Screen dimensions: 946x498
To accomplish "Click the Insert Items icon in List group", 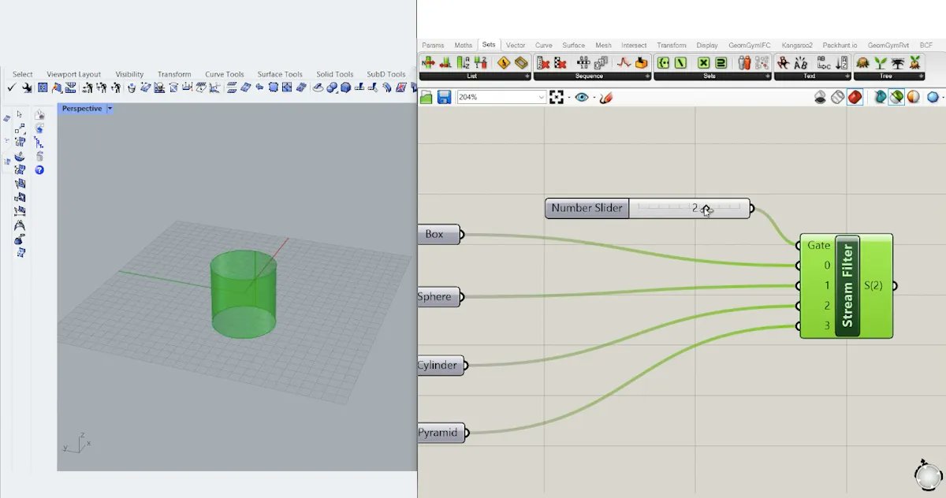I will (x=426, y=62).
